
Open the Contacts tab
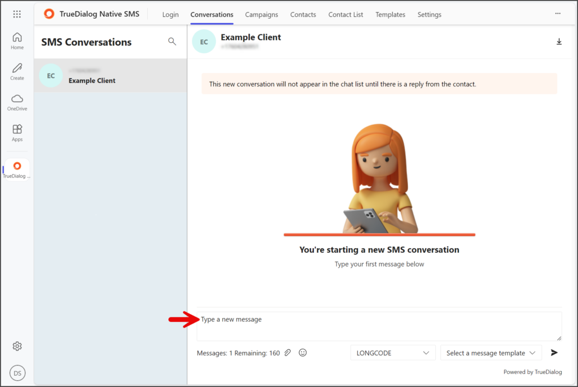[303, 14]
